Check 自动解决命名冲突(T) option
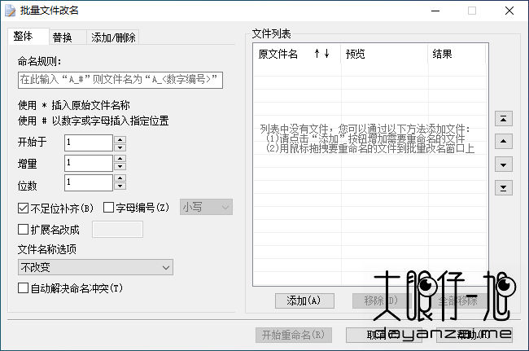The width and height of the screenshot is (529, 351). [x=23, y=288]
